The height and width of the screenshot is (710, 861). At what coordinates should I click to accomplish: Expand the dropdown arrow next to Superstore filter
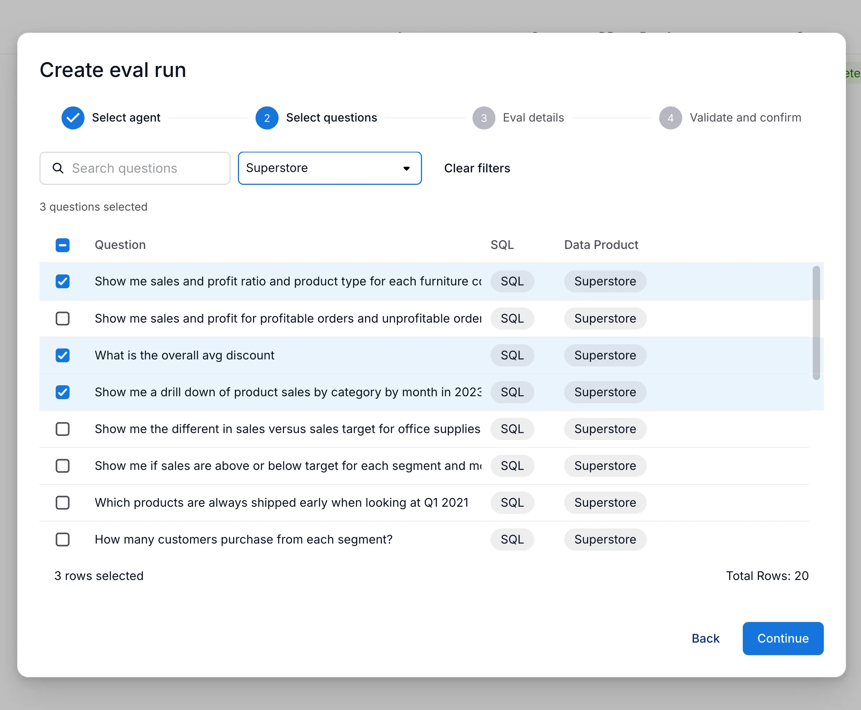(x=406, y=168)
